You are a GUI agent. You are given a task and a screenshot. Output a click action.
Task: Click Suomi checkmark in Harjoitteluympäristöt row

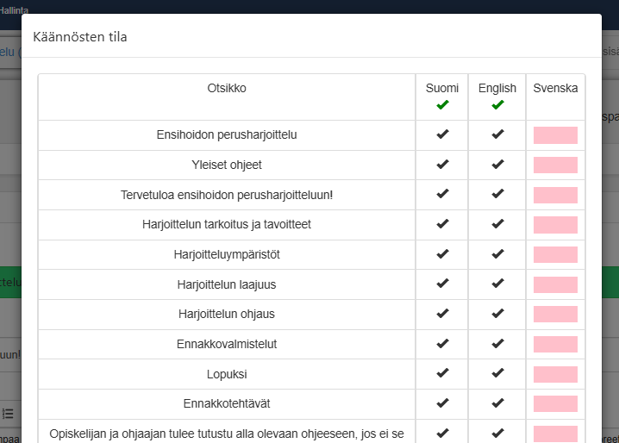[442, 254]
